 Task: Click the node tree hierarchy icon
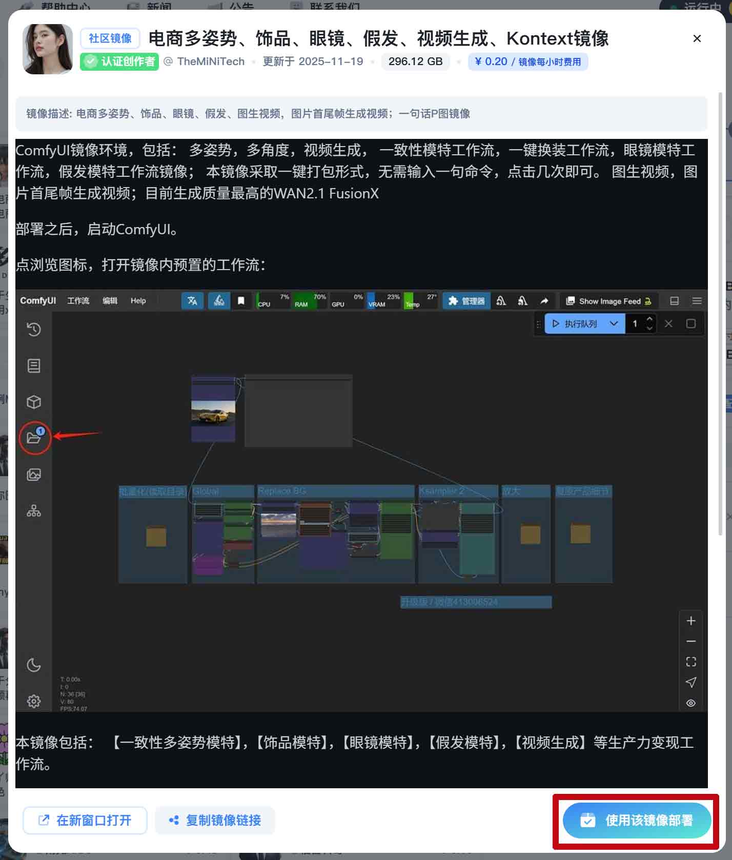(x=34, y=511)
